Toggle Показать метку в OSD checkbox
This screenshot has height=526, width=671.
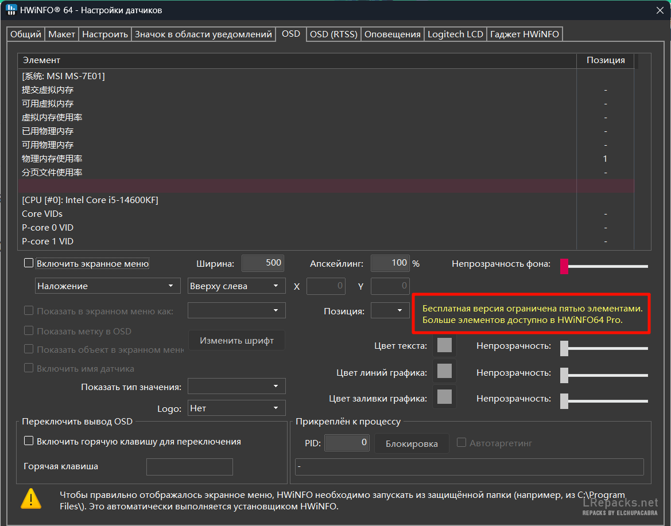(29, 330)
